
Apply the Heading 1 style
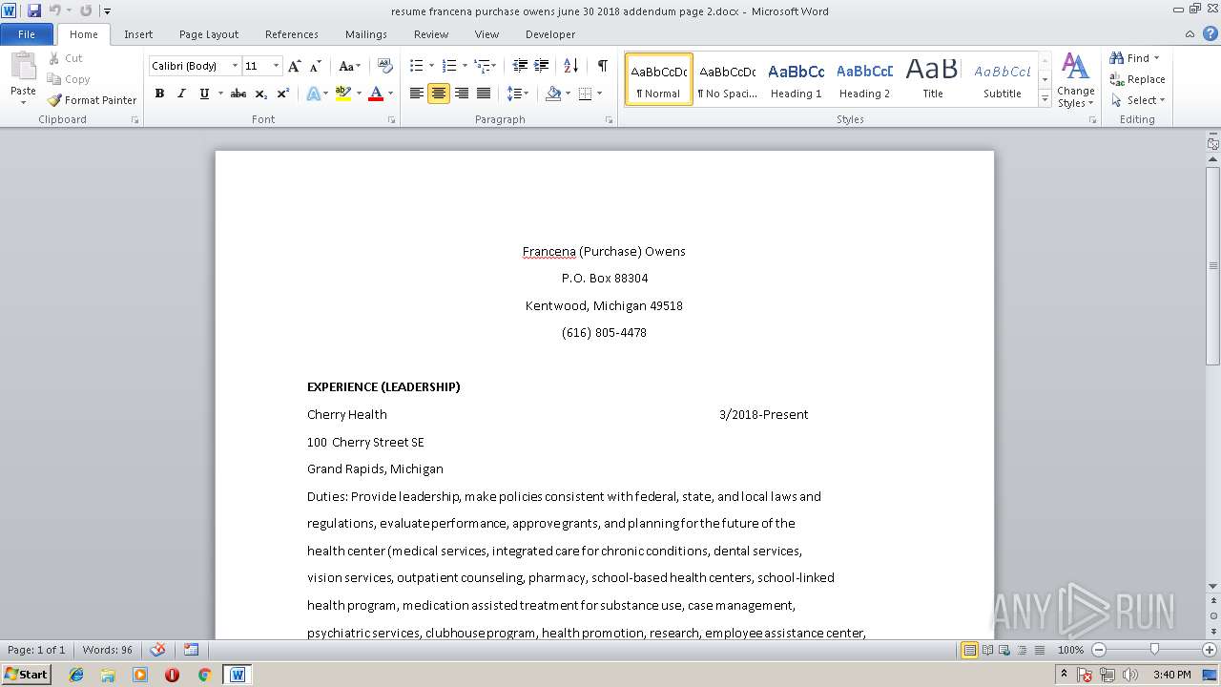pos(796,79)
